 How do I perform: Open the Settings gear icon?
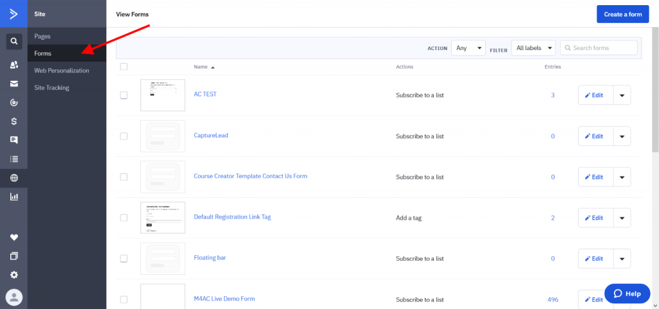click(x=14, y=274)
